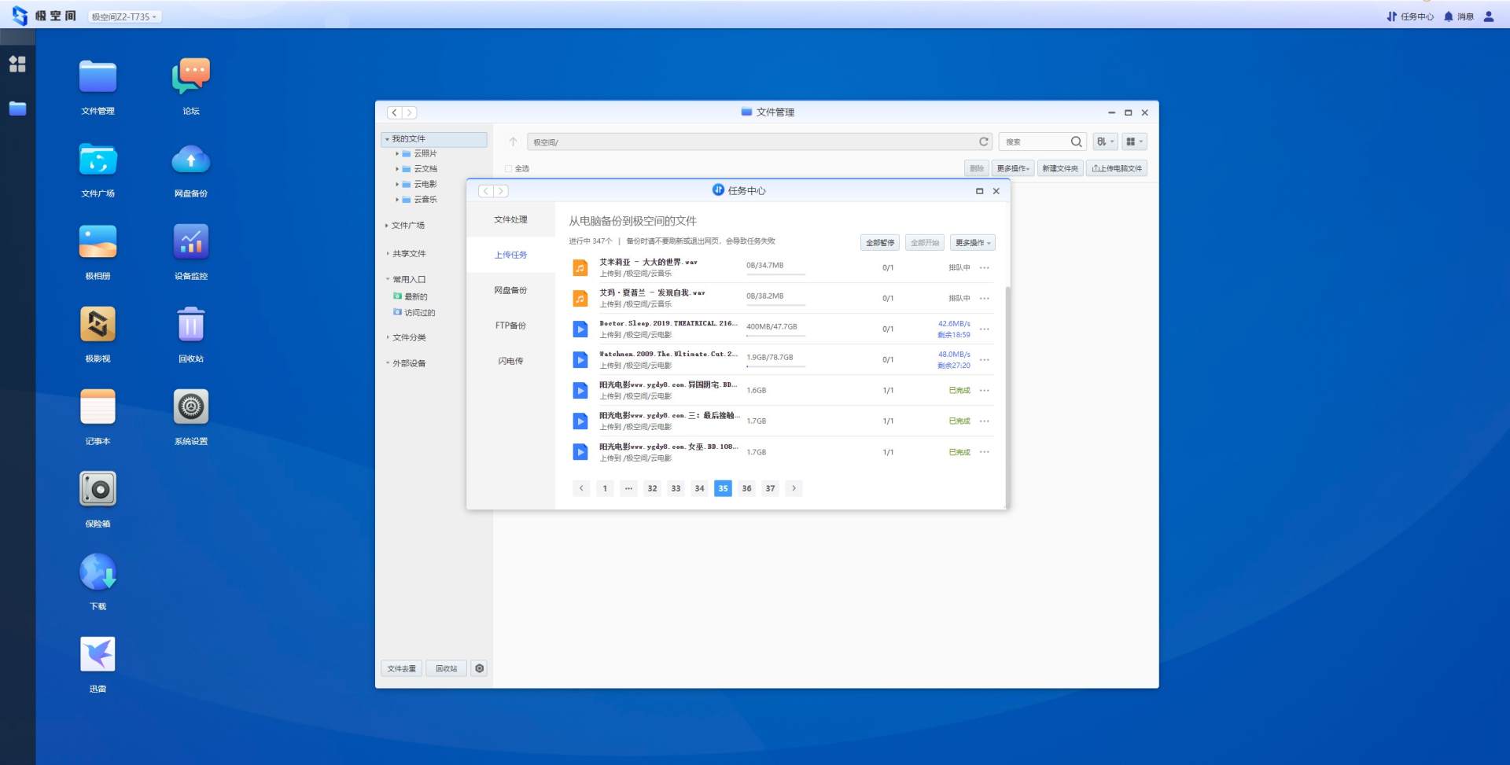Expand the 云电影 folder tree node
This screenshot has width=1510, height=765.
coord(397,184)
